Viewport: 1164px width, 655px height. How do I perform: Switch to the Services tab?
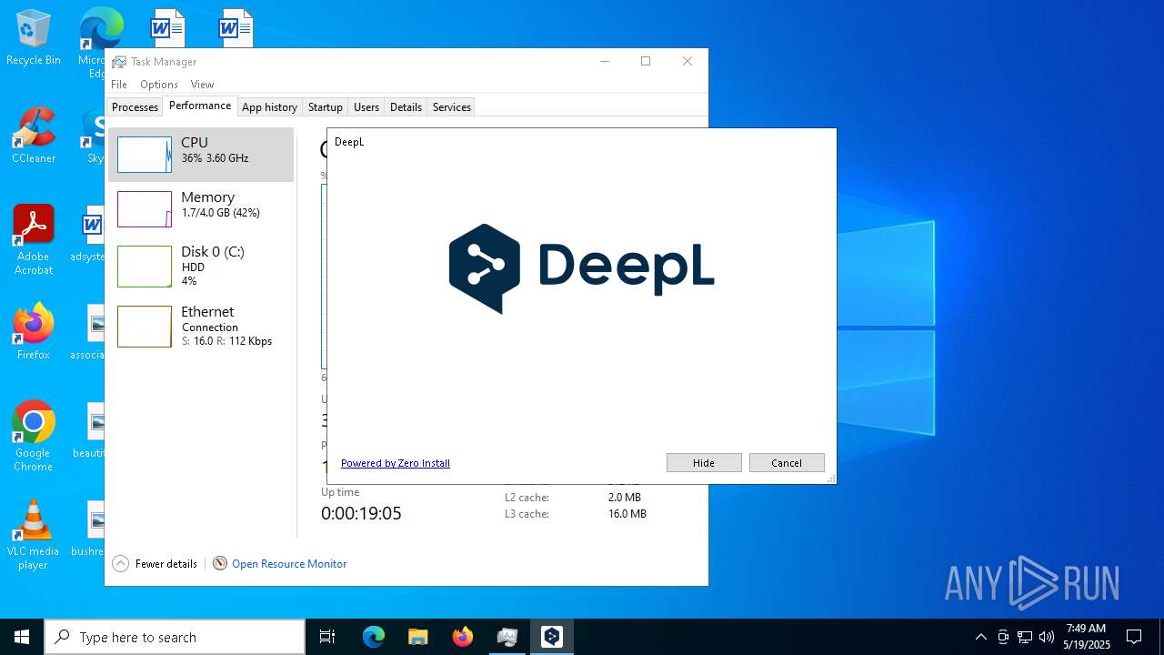pyautogui.click(x=452, y=107)
